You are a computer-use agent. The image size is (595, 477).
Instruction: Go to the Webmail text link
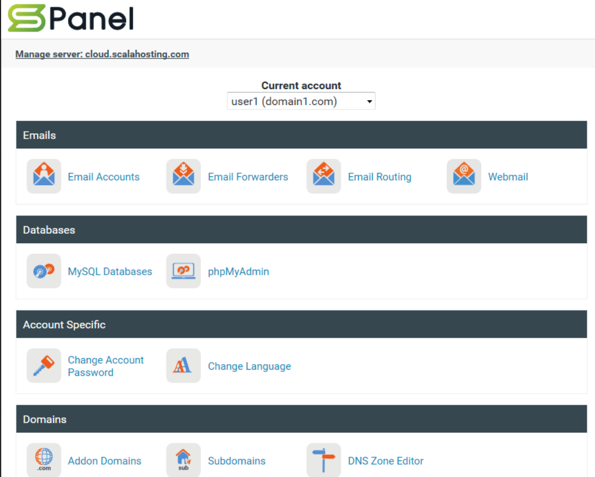[508, 177]
